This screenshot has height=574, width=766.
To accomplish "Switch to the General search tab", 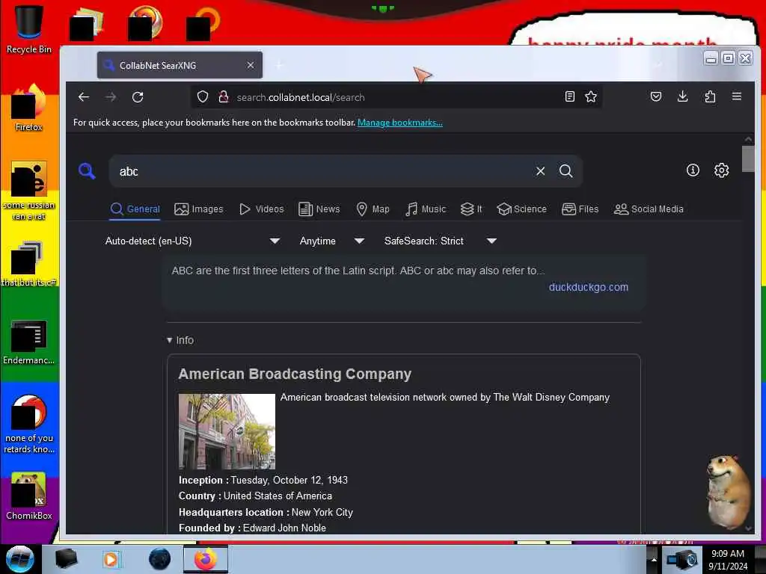I will point(135,209).
